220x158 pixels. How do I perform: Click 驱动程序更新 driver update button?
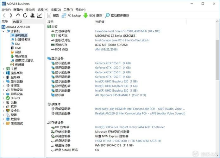point(117,15)
